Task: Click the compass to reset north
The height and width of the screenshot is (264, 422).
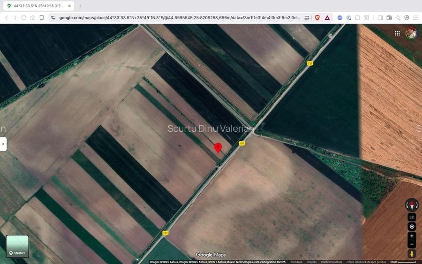Action: [412, 205]
